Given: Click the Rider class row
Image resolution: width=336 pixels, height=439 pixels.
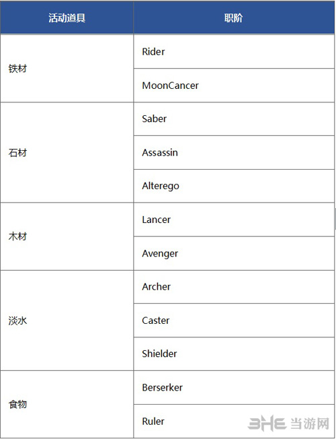Looking at the screenshot, I should [x=234, y=52].
